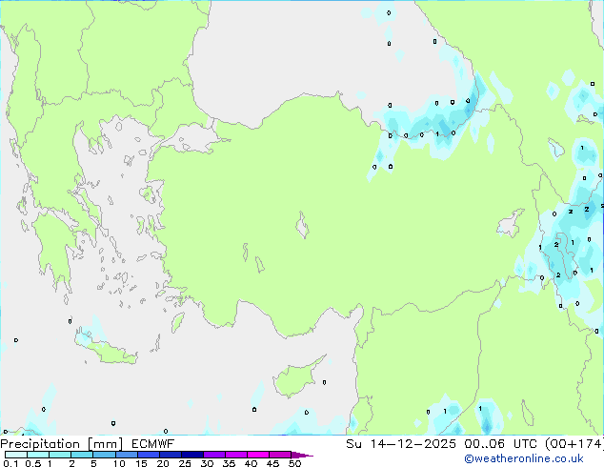Screen dimensions: 604x467
Task: Click the '0.1' legend scale value
Action: click(x=10, y=463)
